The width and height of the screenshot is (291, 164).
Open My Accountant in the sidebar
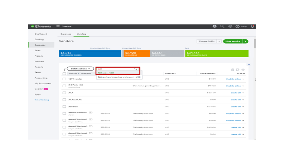pos(43,83)
